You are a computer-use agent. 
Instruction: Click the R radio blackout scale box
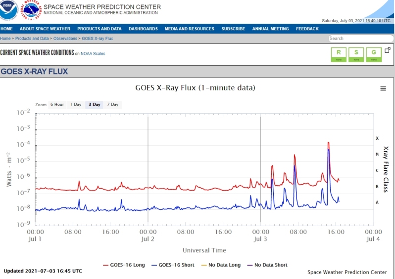[x=339, y=54]
